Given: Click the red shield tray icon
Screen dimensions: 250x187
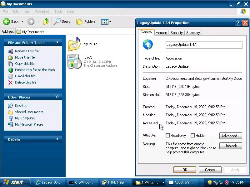Looking at the screenshot, I should (227, 182).
